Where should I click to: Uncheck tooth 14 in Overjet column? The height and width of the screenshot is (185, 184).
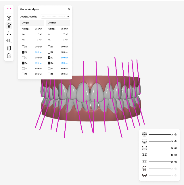(23, 63)
